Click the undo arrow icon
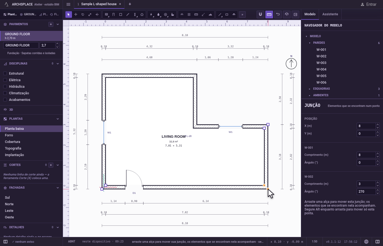383x246 pixels. tap(278, 14)
